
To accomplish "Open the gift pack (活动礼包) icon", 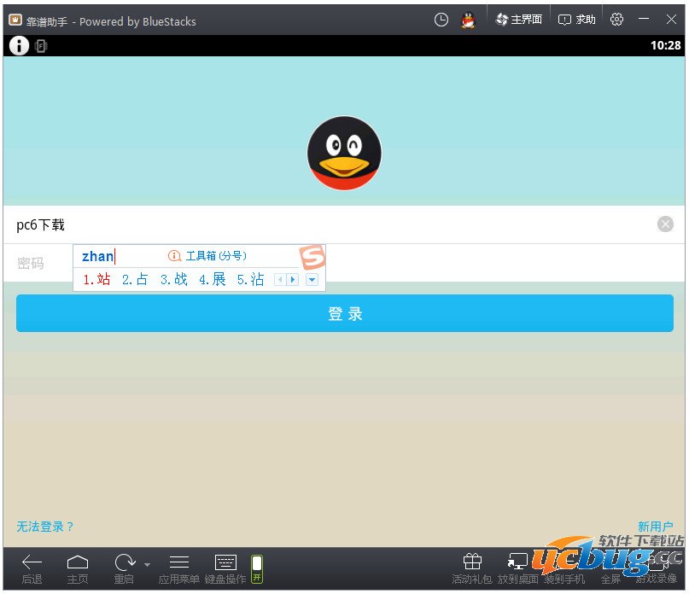I will point(472,562).
